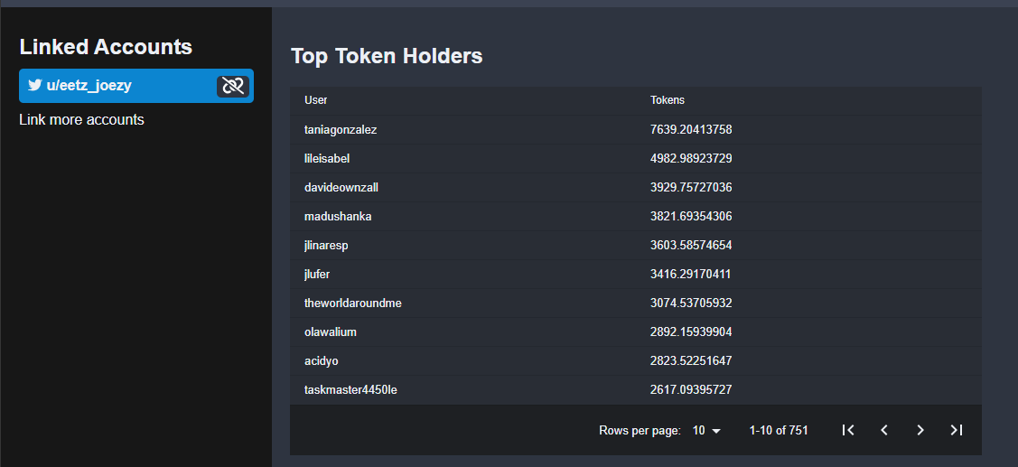Click the acidyo token amount
1018x467 pixels.
pyautogui.click(x=691, y=361)
